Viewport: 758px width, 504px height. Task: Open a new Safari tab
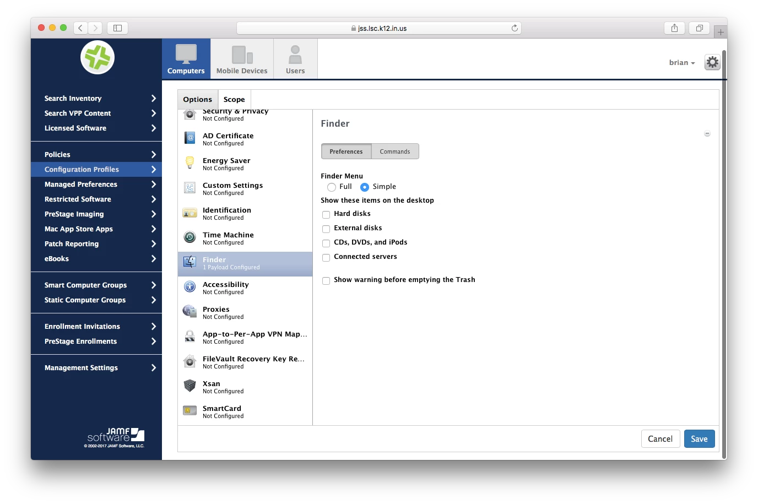tap(721, 32)
